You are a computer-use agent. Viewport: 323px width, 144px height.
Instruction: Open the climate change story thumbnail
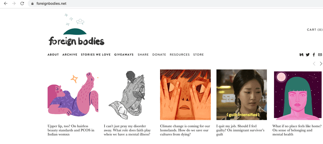coord(185,95)
